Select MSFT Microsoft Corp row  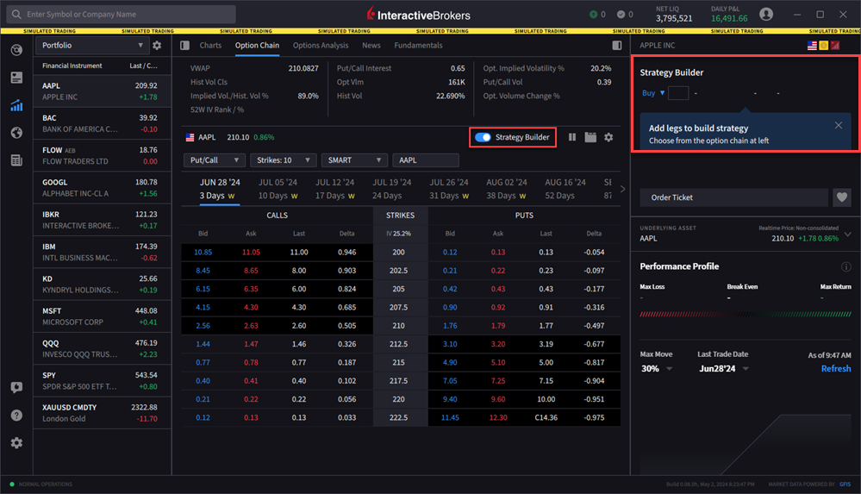coord(103,316)
